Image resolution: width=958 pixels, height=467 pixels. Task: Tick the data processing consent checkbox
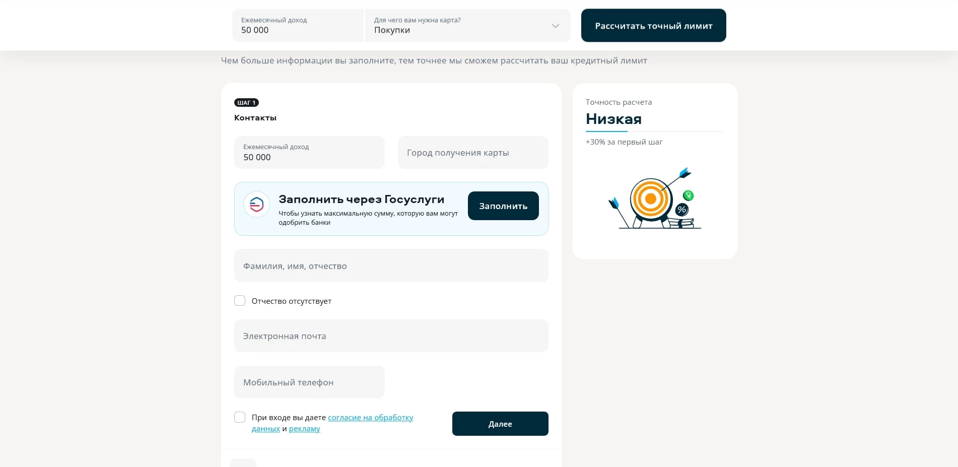[x=240, y=417]
